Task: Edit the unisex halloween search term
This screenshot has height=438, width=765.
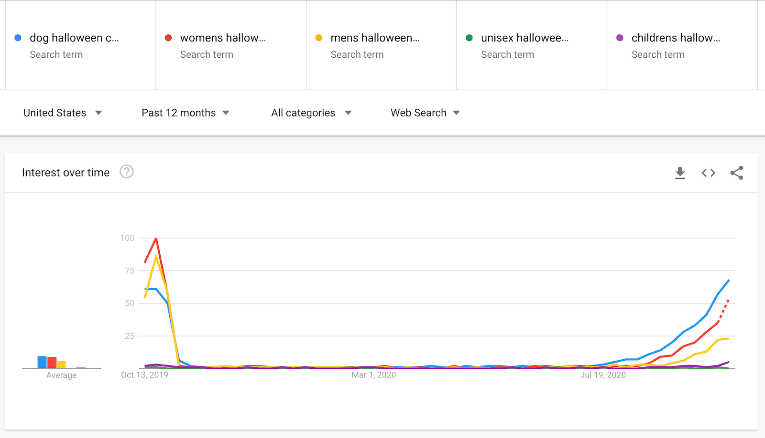Action: 525,38
